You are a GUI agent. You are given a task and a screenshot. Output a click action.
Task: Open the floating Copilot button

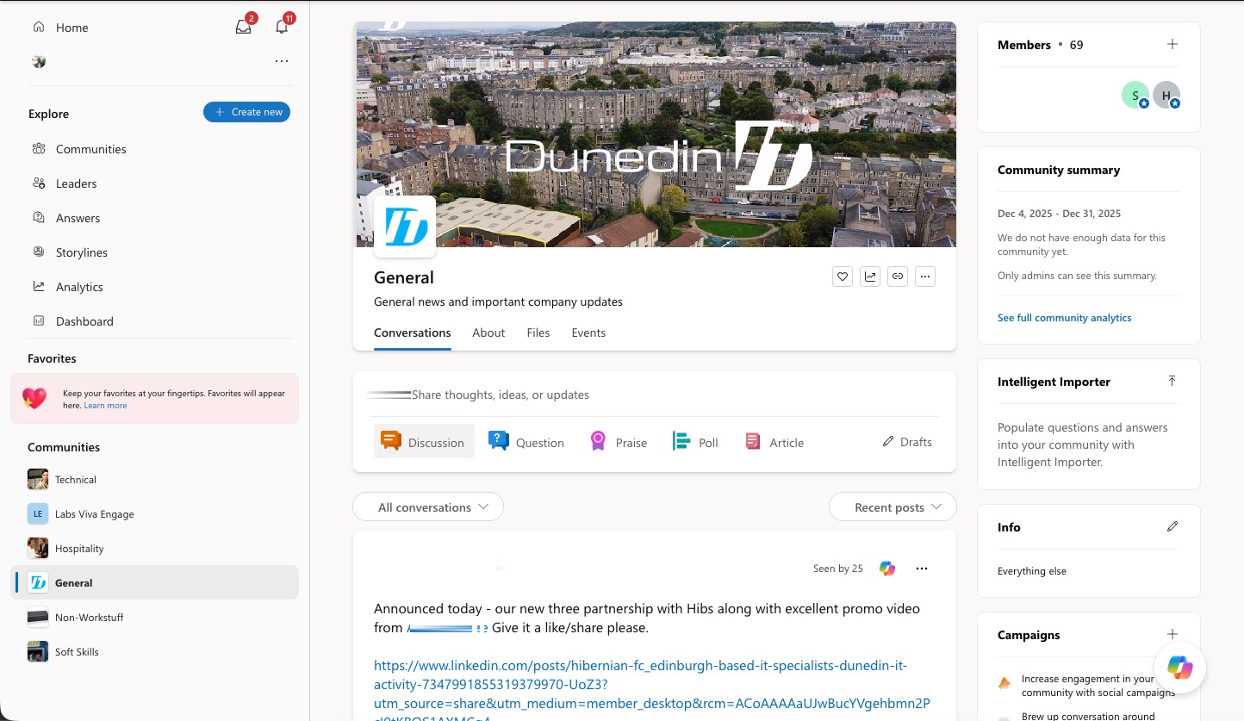(1180, 667)
